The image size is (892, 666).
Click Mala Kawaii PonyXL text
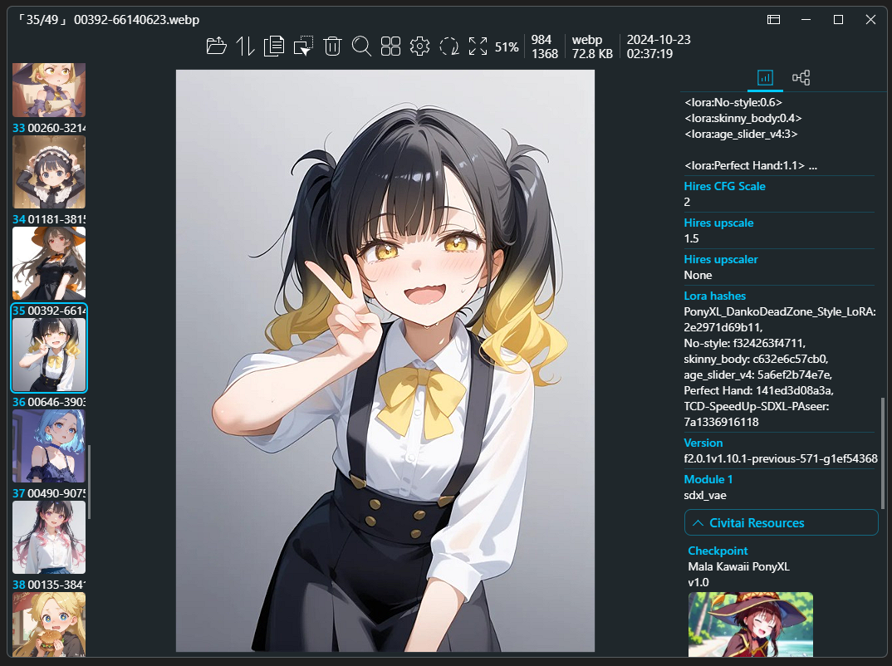click(x=738, y=566)
